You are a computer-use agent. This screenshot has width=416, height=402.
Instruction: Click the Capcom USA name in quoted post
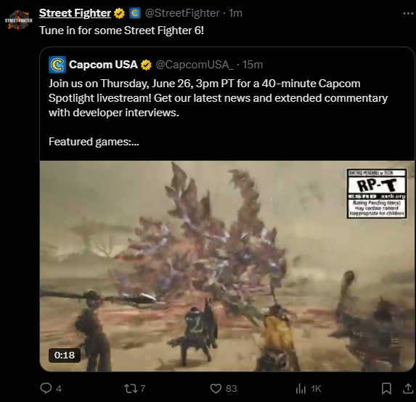pyautogui.click(x=103, y=65)
